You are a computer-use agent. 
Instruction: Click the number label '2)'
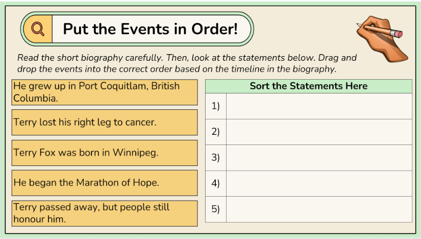(215, 132)
